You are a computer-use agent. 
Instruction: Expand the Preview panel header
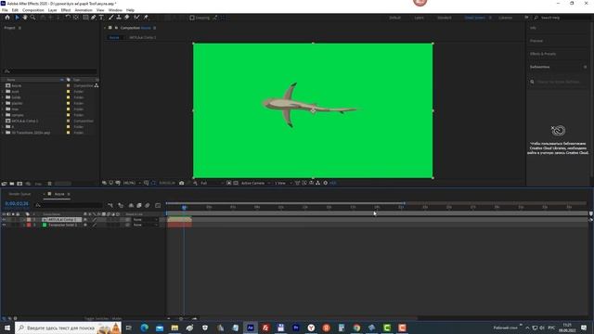tap(536, 41)
